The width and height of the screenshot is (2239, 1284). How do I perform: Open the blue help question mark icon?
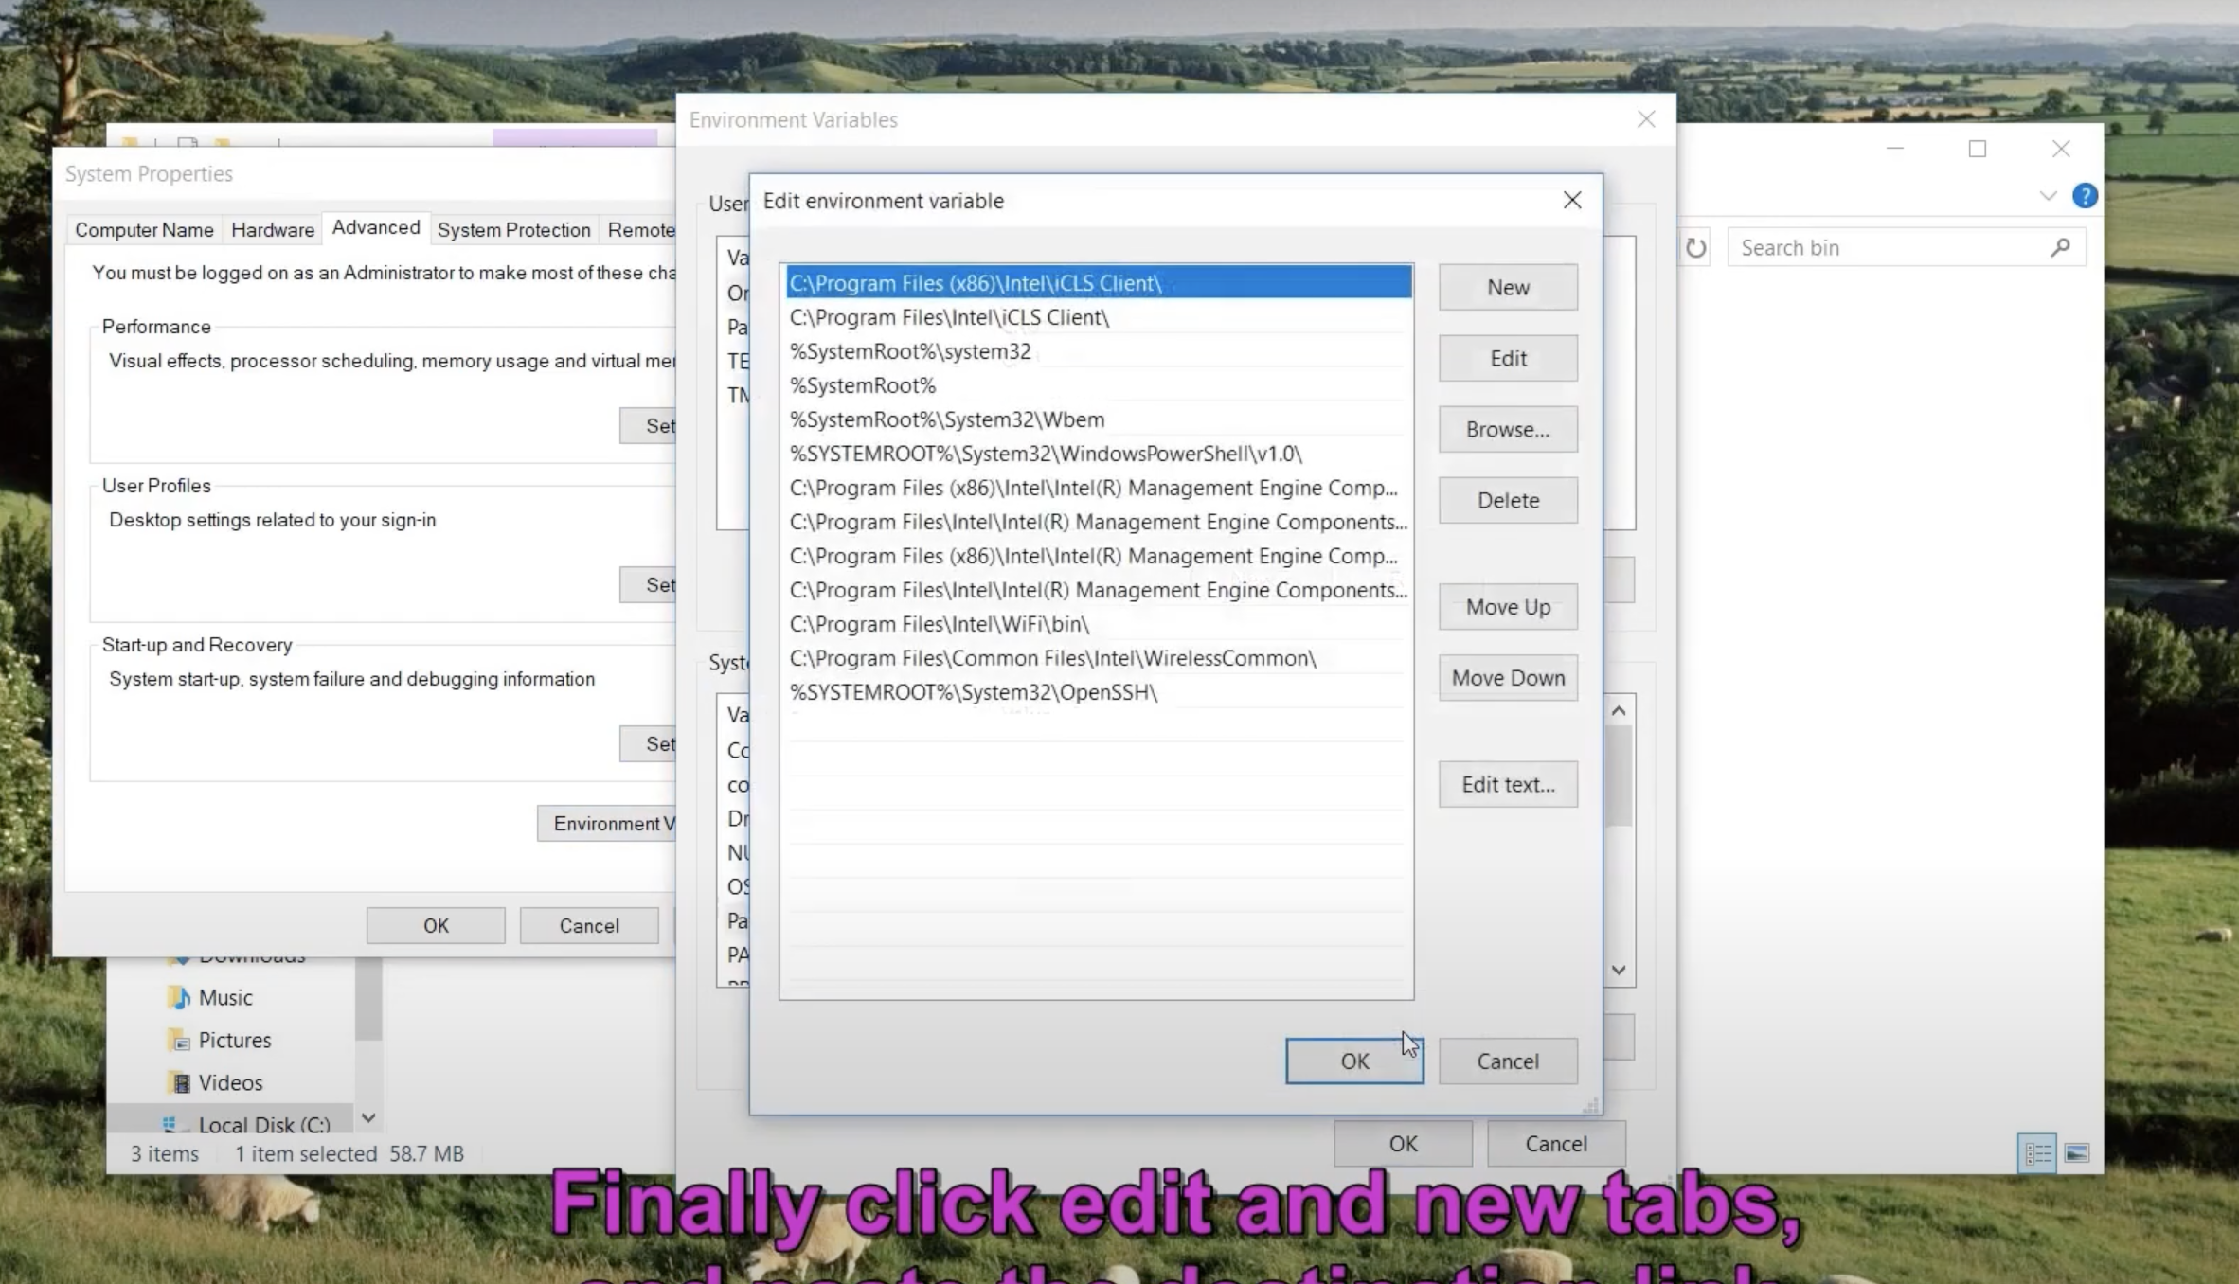(x=2084, y=196)
